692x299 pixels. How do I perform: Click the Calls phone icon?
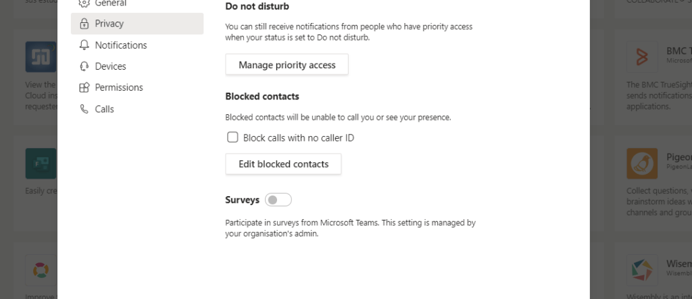point(84,109)
